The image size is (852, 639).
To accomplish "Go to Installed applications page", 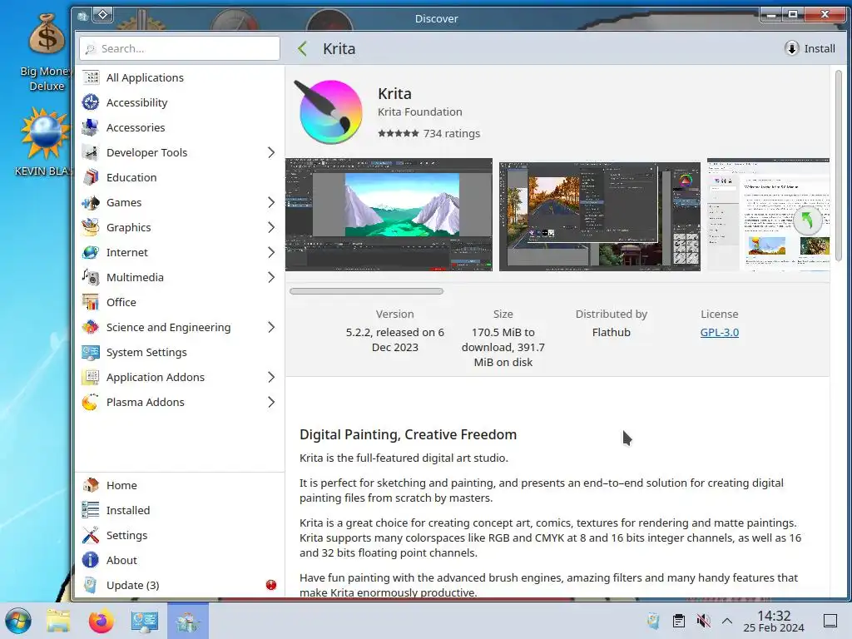I will point(180,510).
